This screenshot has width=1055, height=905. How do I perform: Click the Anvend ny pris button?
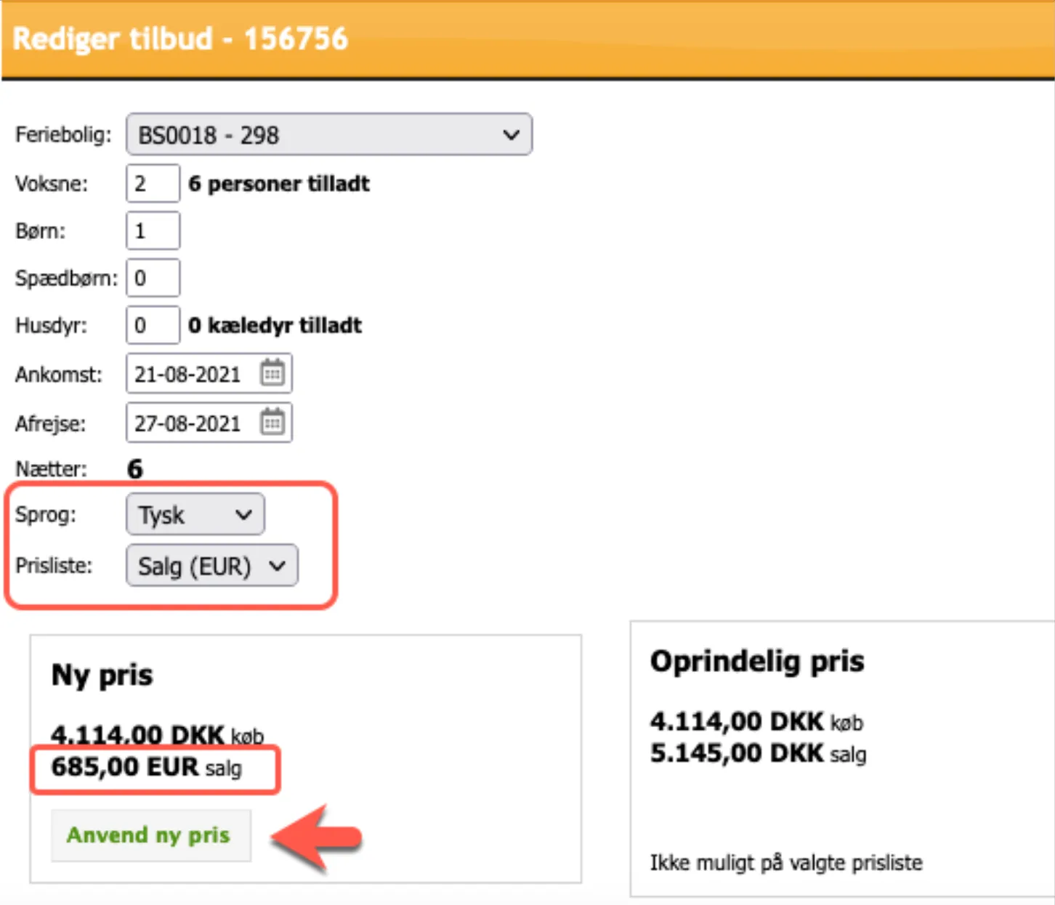point(150,835)
